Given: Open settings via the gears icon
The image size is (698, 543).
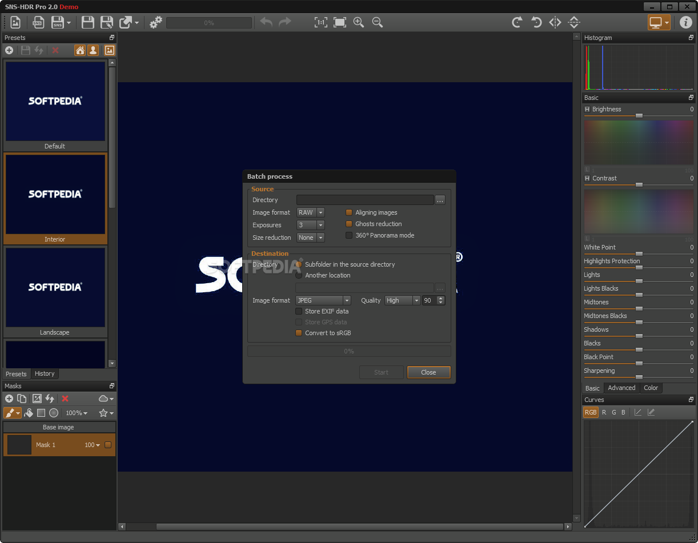Looking at the screenshot, I should coord(155,22).
